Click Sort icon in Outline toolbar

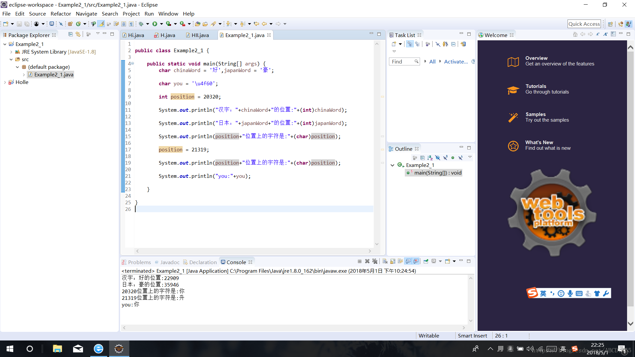click(x=430, y=158)
